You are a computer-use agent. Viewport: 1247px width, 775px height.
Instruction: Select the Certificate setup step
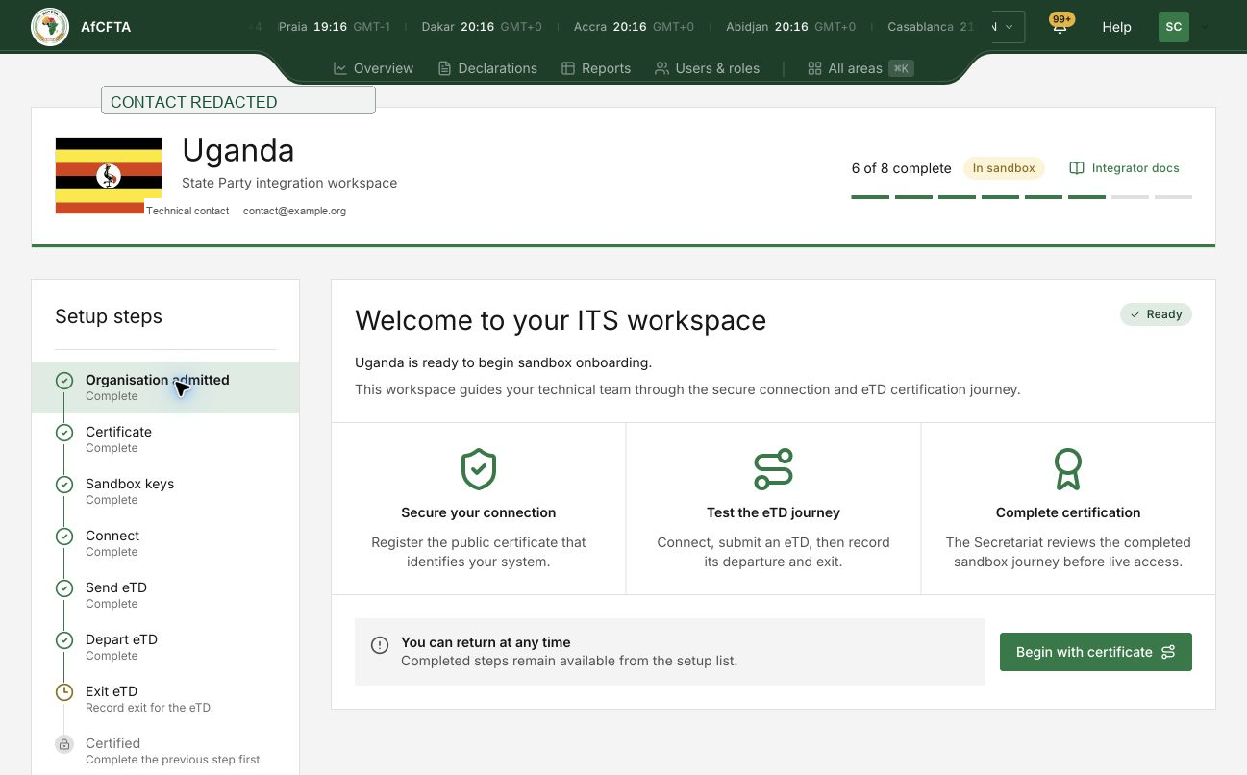click(165, 439)
